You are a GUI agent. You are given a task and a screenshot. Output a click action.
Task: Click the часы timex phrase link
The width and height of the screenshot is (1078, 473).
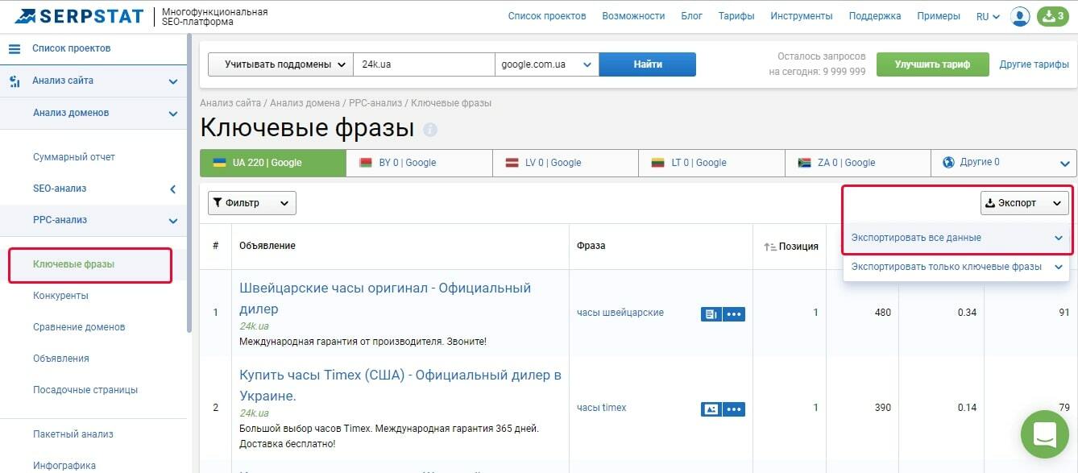pyautogui.click(x=602, y=408)
